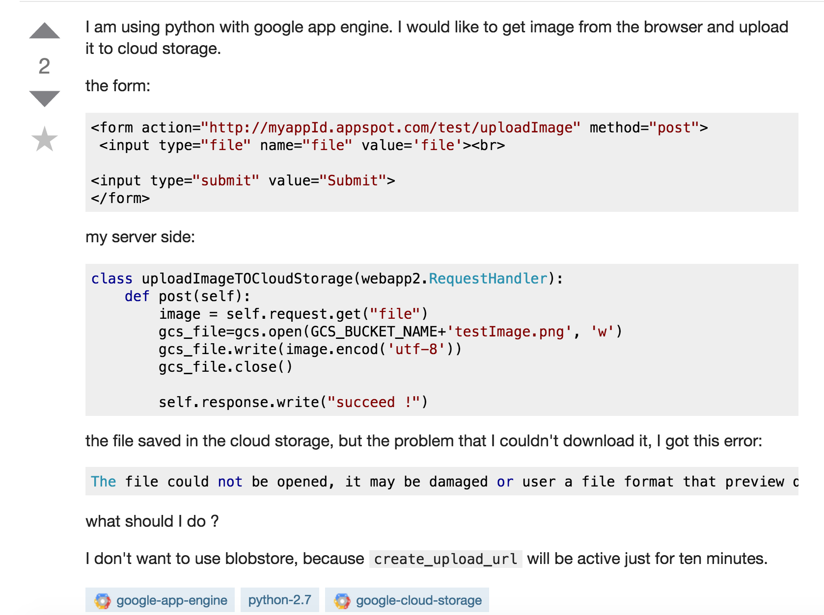Upvote the question with the up arrow
Image resolution: width=824 pixels, height=615 pixels.
(x=44, y=31)
